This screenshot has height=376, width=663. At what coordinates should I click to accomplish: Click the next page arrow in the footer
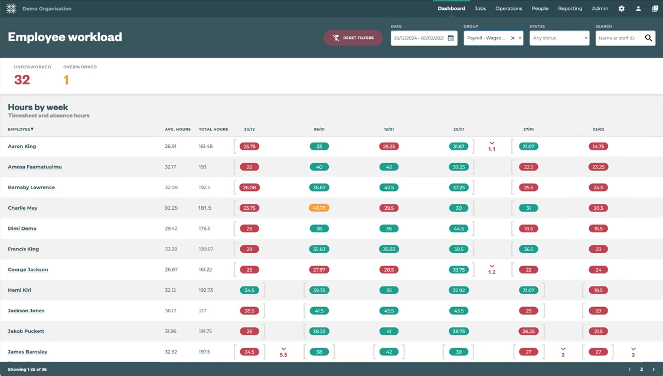(x=654, y=368)
